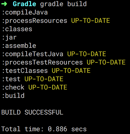
Task: Click the Total time 0.886 secs line
Action: 44,129
